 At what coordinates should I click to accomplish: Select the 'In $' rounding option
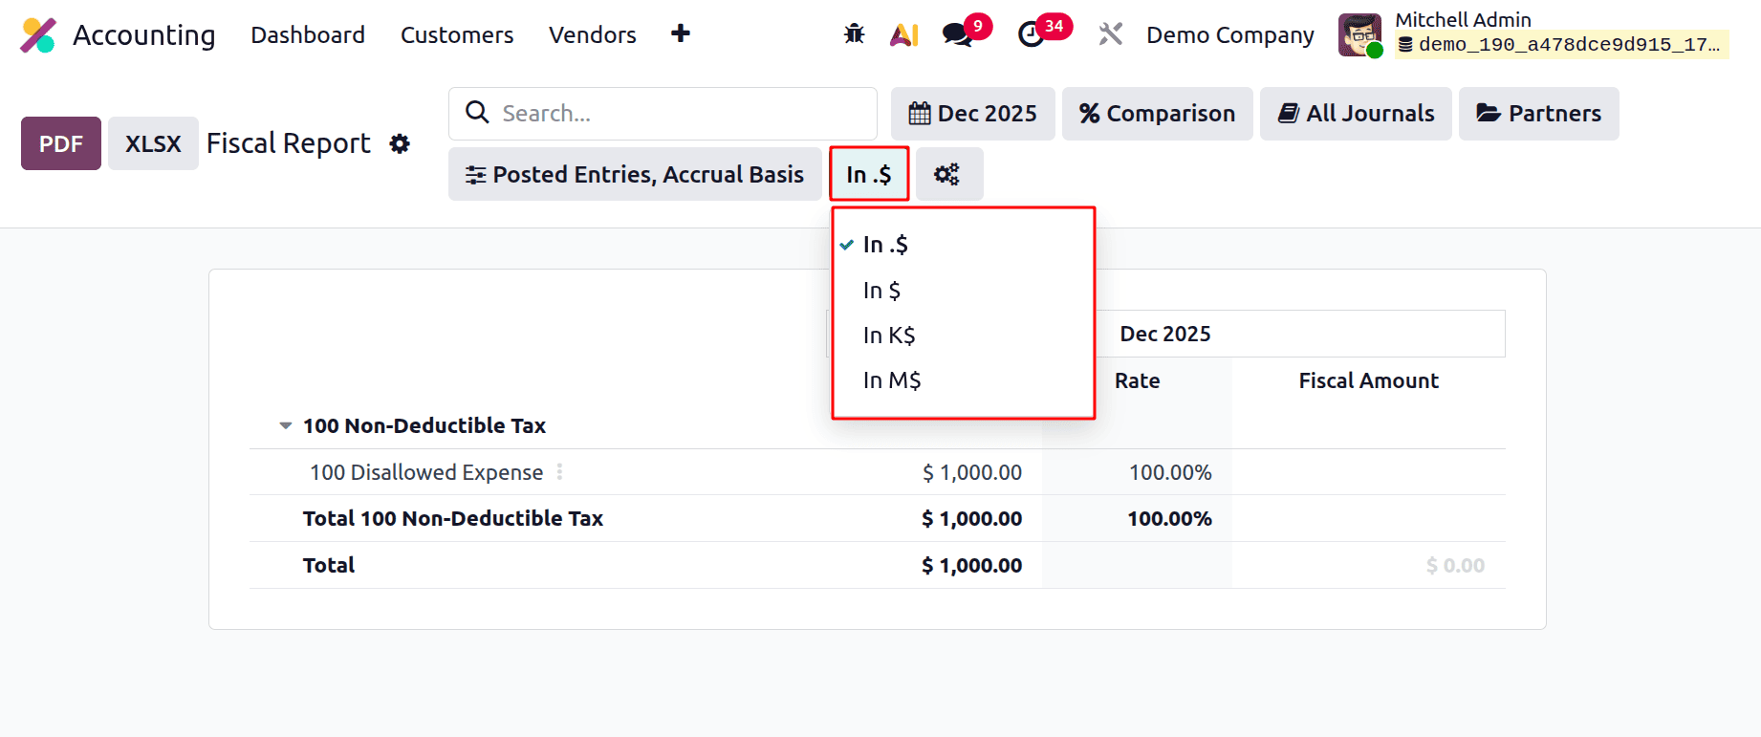click(964, 290)
